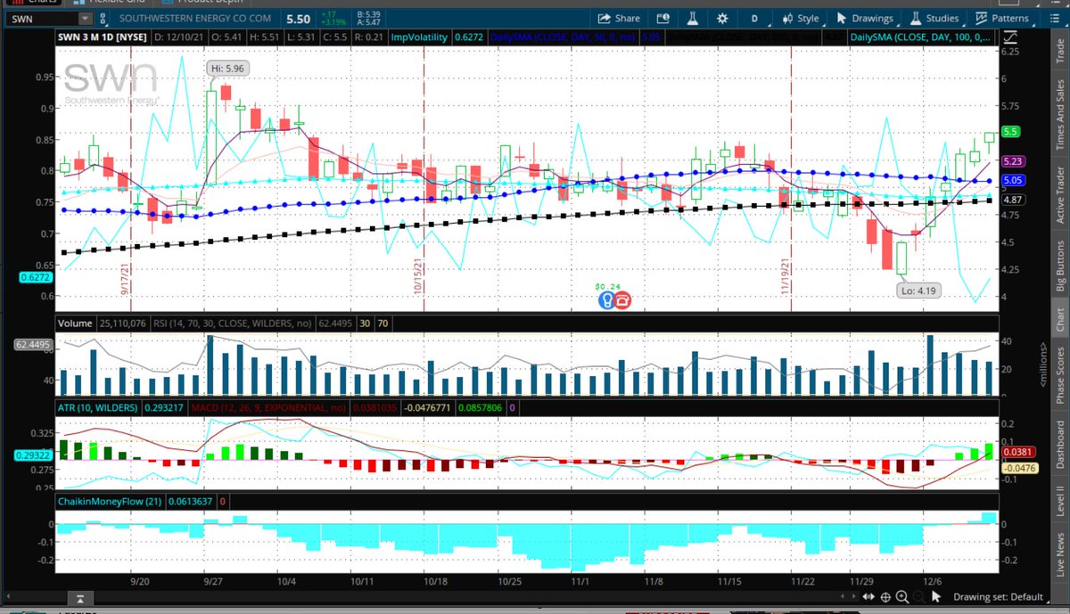Click the zoom in magnifier icon
The image size is (1070, 614).
click(x=902, y=597)
